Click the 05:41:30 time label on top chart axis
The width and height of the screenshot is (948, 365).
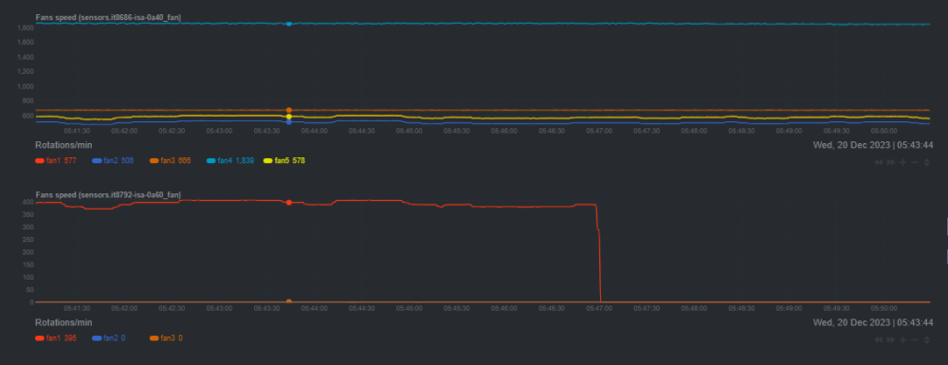78,131
